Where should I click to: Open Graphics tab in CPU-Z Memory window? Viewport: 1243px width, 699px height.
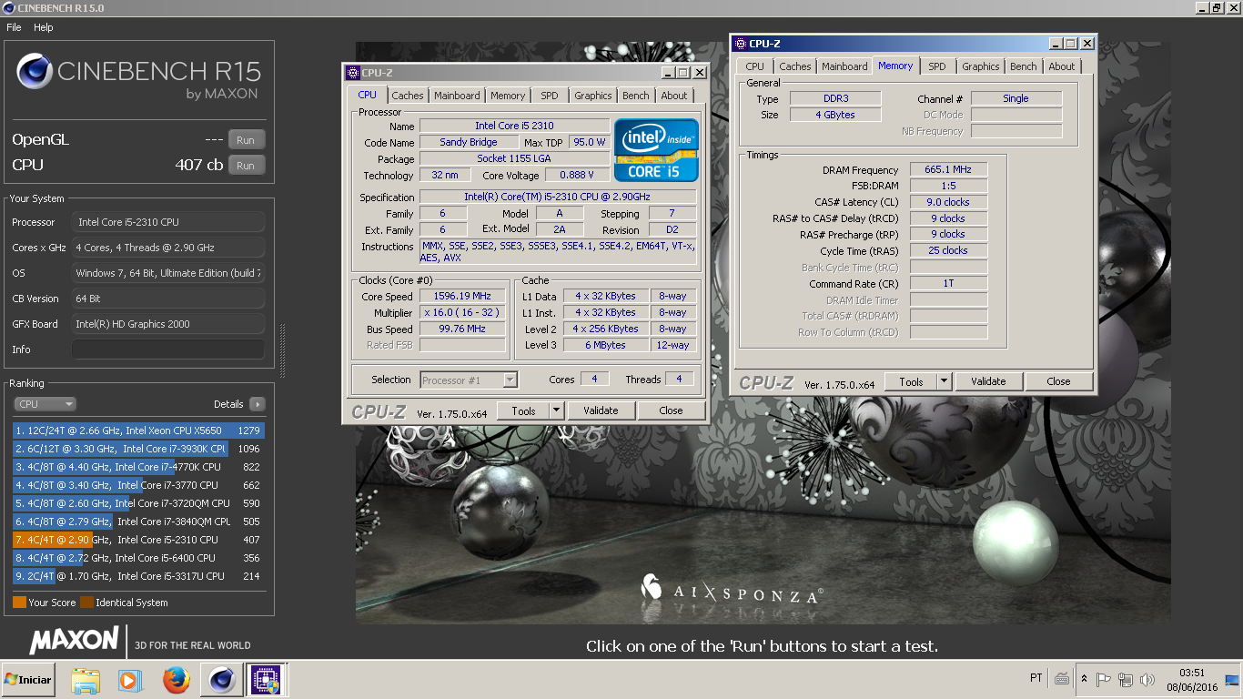(x=981, y=66)
